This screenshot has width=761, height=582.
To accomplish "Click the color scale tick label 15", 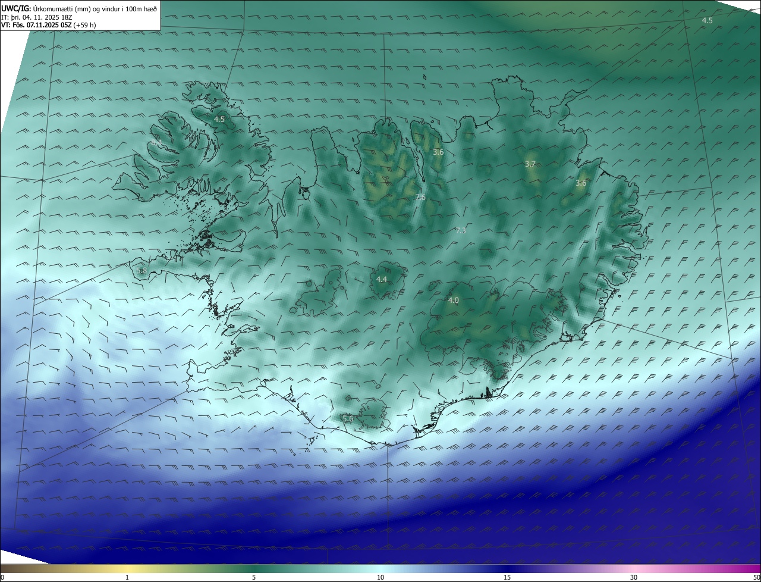I will point(507,577).
